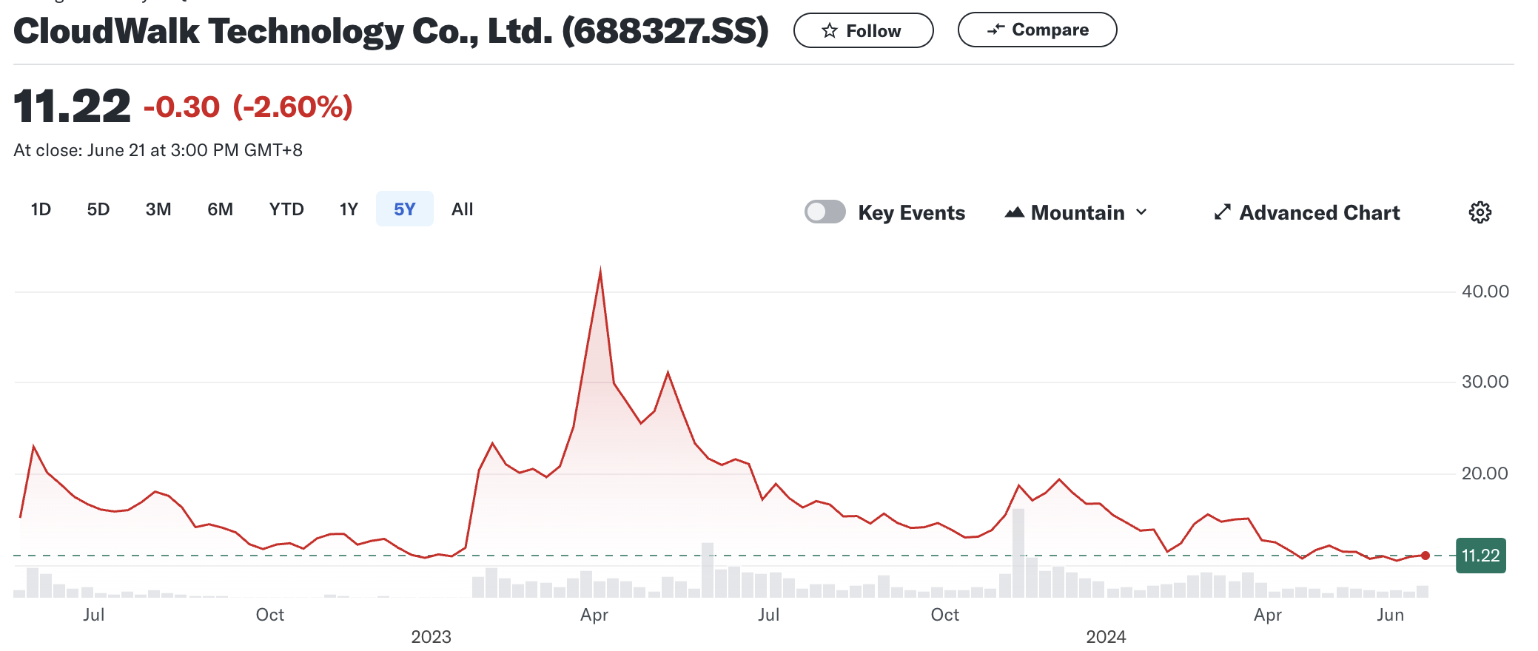The width and height of the screenshot is (1538, 651).
Task: Click the first Oct label on x-axis
Action: [270, 615]
